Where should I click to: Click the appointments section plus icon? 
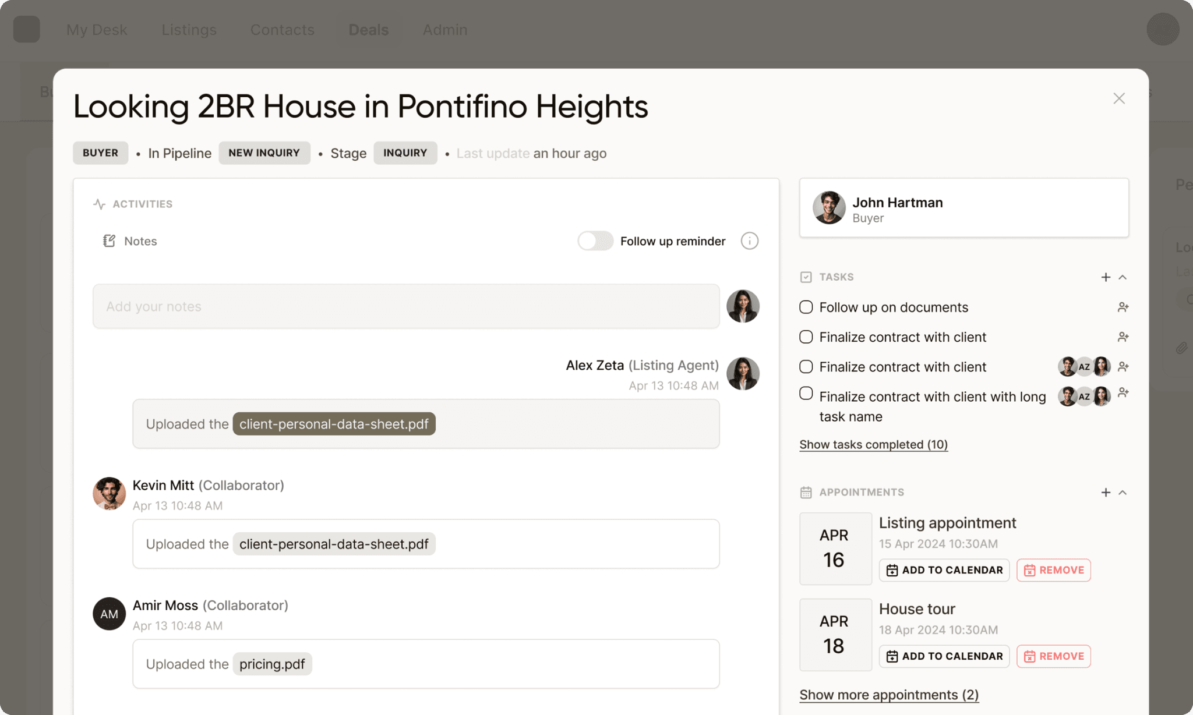[1105, 493]
